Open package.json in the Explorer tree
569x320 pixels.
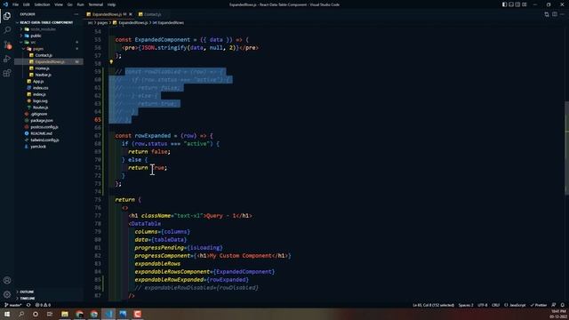coord(42,121)
